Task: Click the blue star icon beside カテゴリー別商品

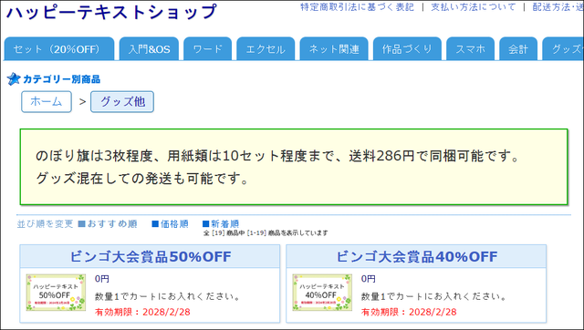Action: tap(14, 79)
